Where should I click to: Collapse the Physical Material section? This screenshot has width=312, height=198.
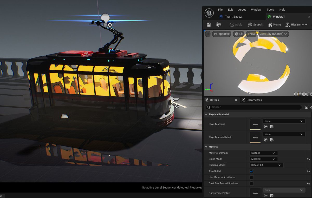click(x=206, y=114)
